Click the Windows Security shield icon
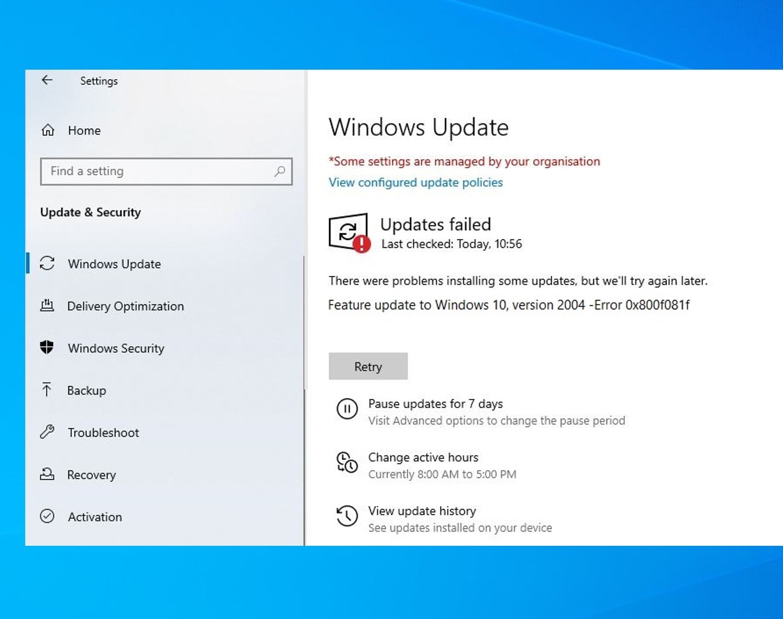 tap(47, 347)
